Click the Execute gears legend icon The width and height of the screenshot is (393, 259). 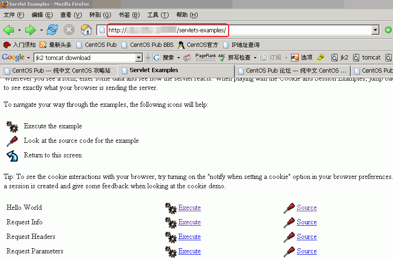coord(12,126)
